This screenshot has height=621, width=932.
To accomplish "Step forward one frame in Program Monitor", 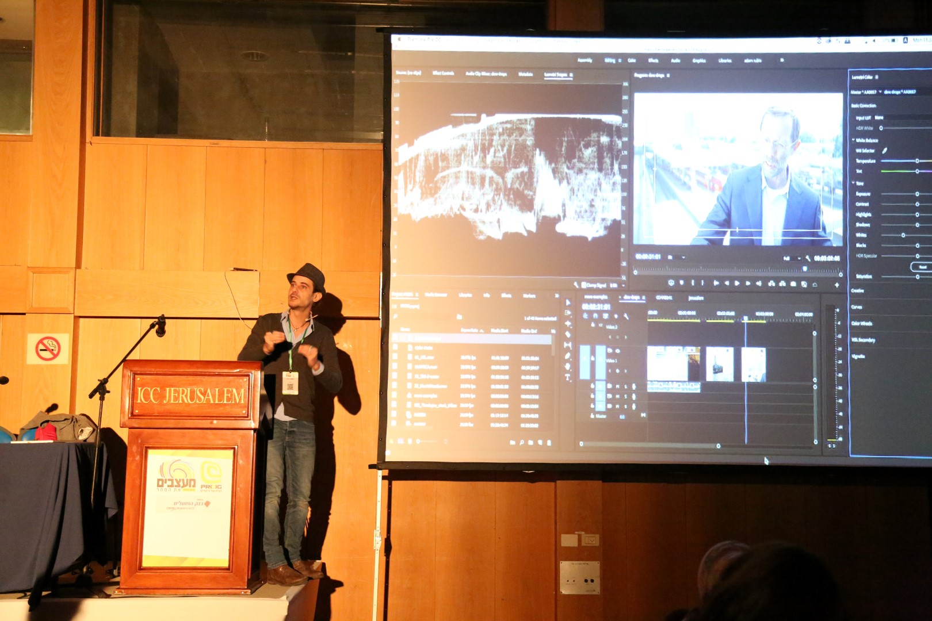I will (748, 283).
